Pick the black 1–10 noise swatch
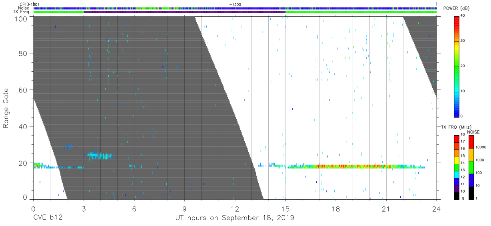 (471, 193)
